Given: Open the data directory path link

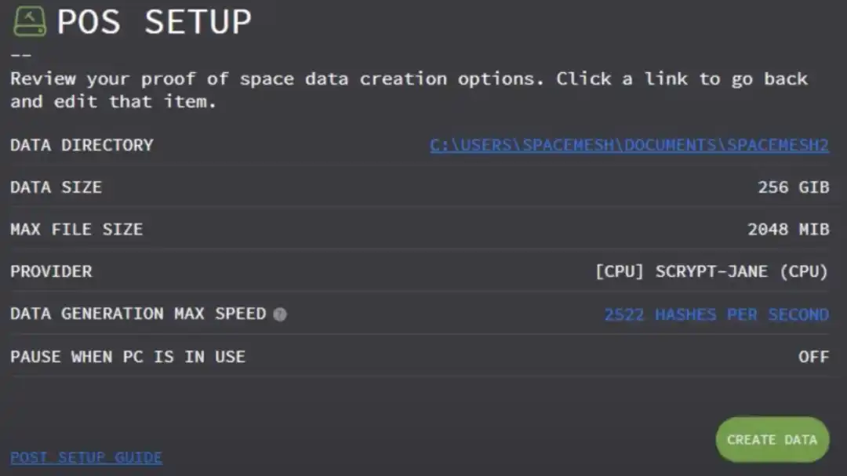Looking at the screenshot, I should coord(629,145).
